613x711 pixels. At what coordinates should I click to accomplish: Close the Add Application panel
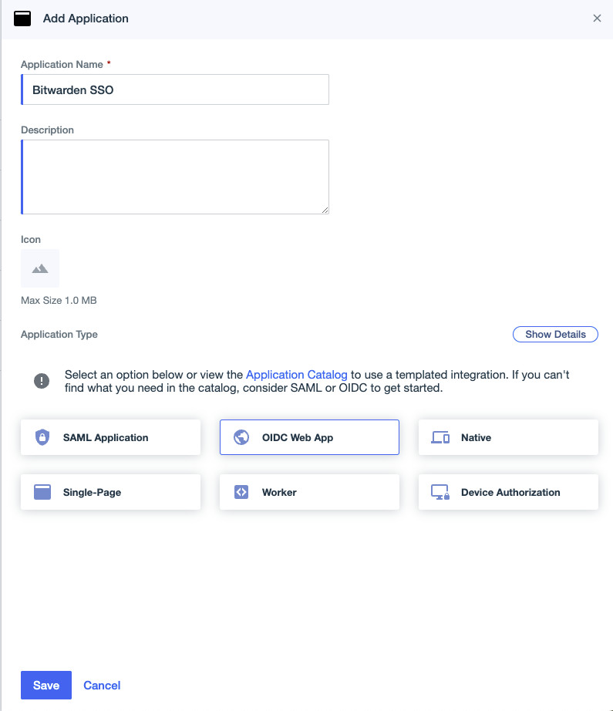pos(597,19)
